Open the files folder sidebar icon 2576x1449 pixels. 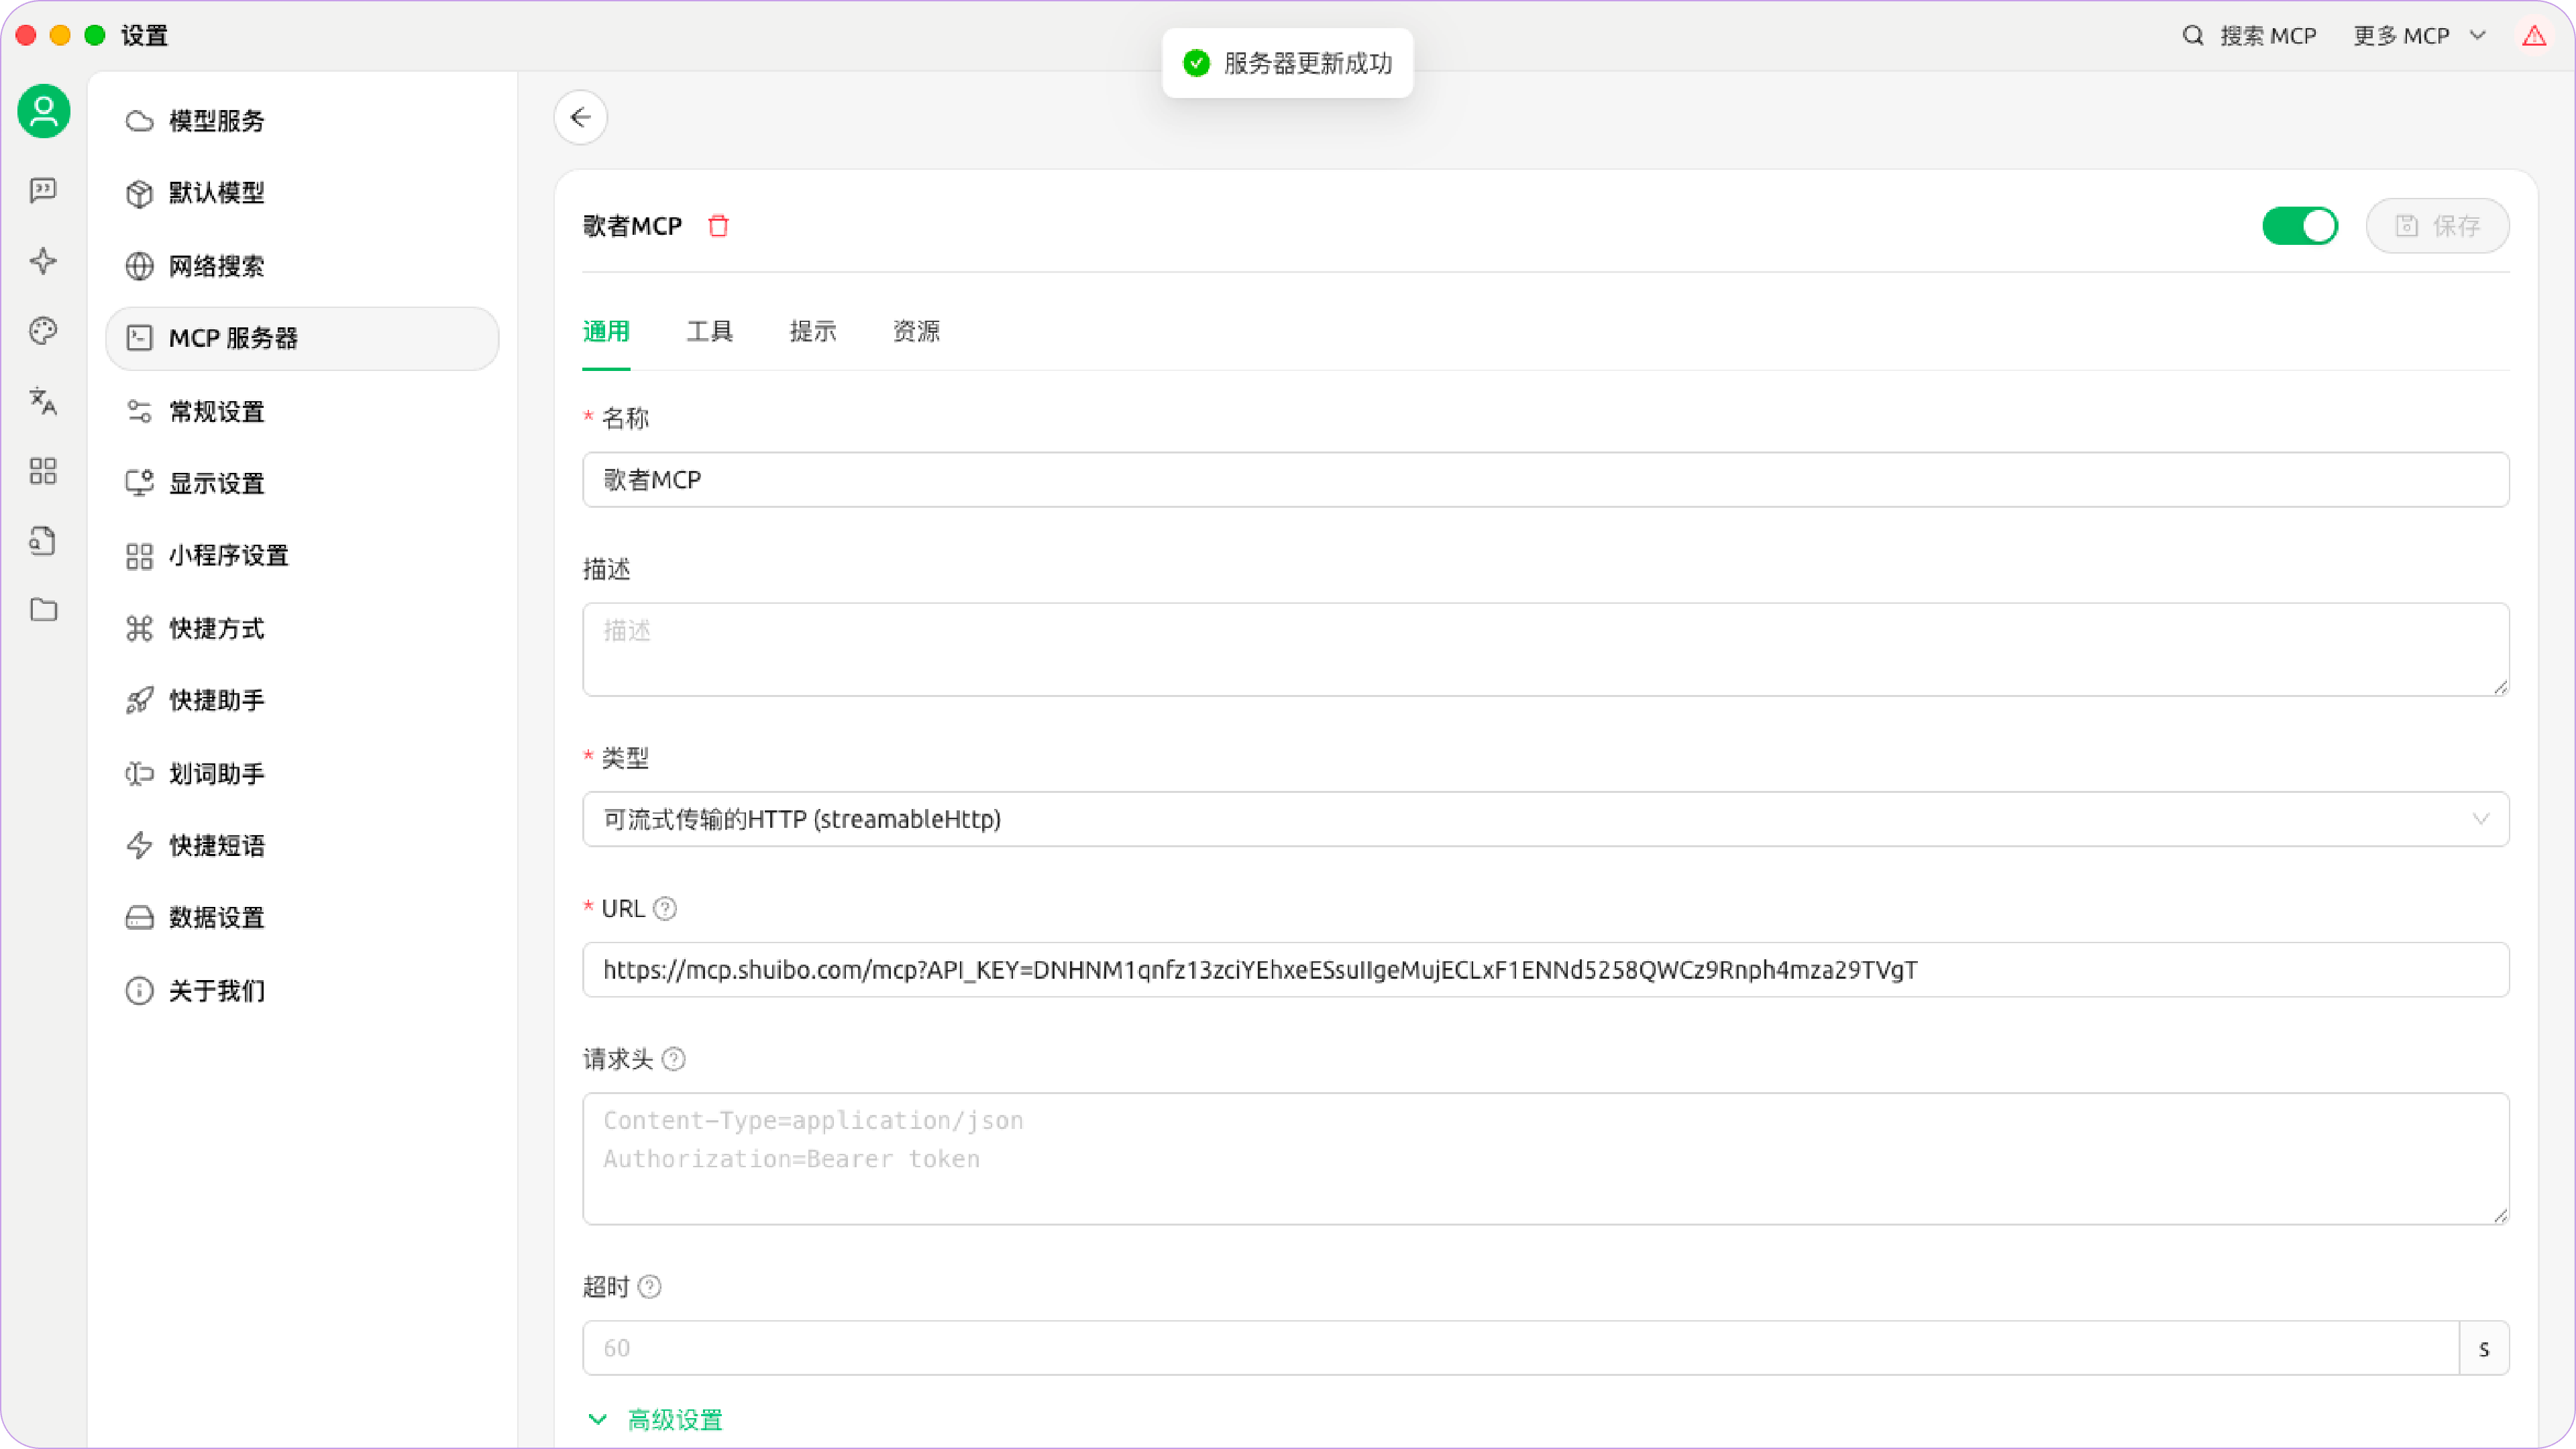click(43, 610)
